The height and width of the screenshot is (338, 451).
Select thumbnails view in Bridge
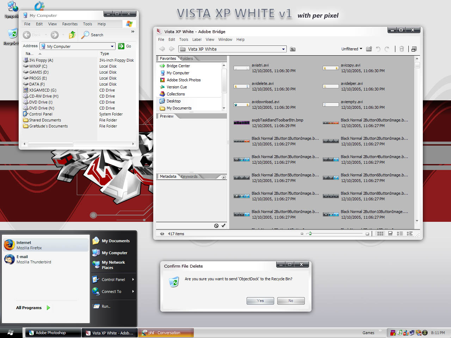[380, 233]
